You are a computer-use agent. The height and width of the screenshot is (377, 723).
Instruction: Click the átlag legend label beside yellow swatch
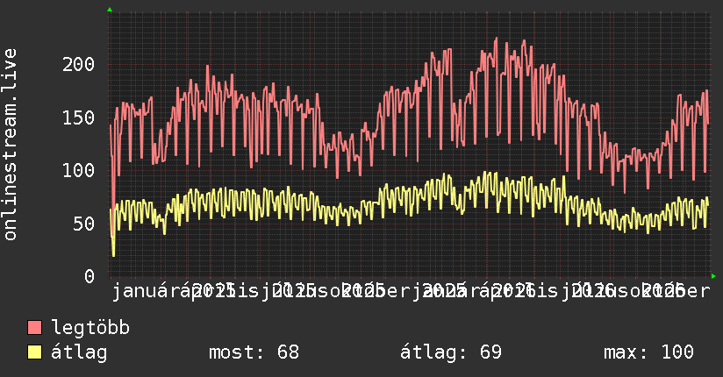point(79,352)
